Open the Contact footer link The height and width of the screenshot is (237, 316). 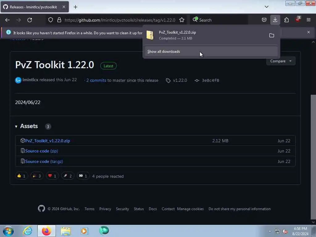tap(168, 209)
